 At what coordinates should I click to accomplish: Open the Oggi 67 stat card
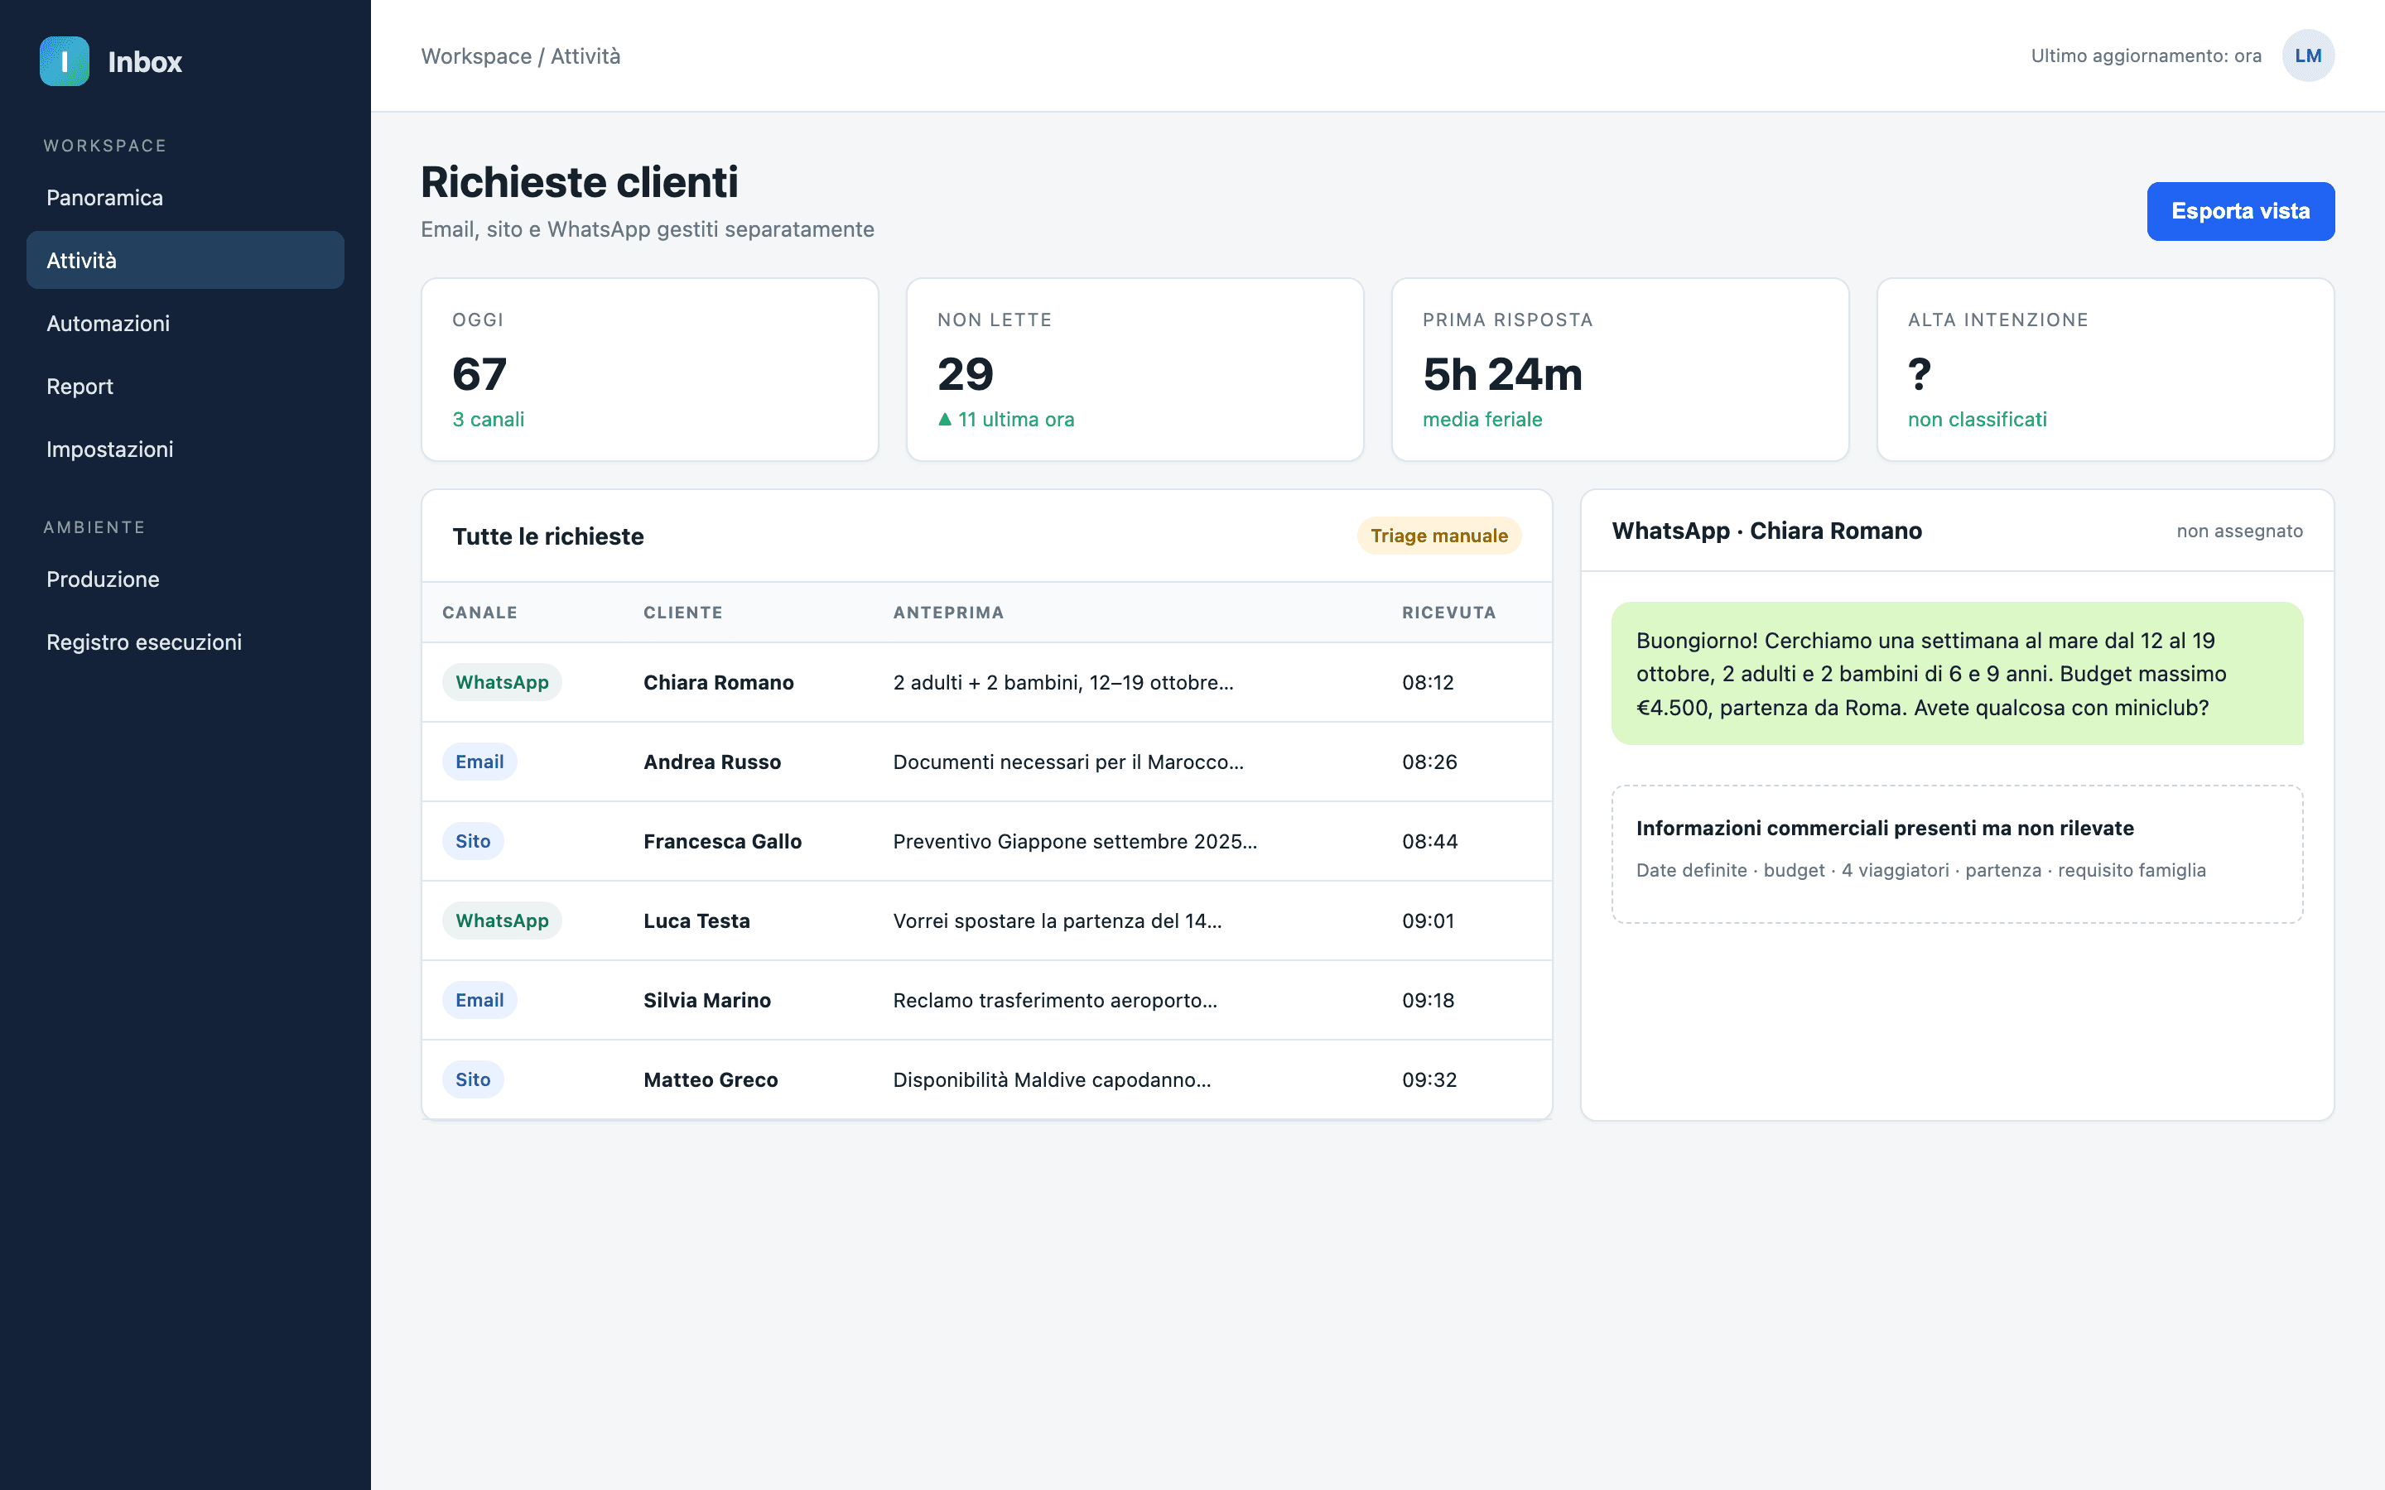point(649,369)
